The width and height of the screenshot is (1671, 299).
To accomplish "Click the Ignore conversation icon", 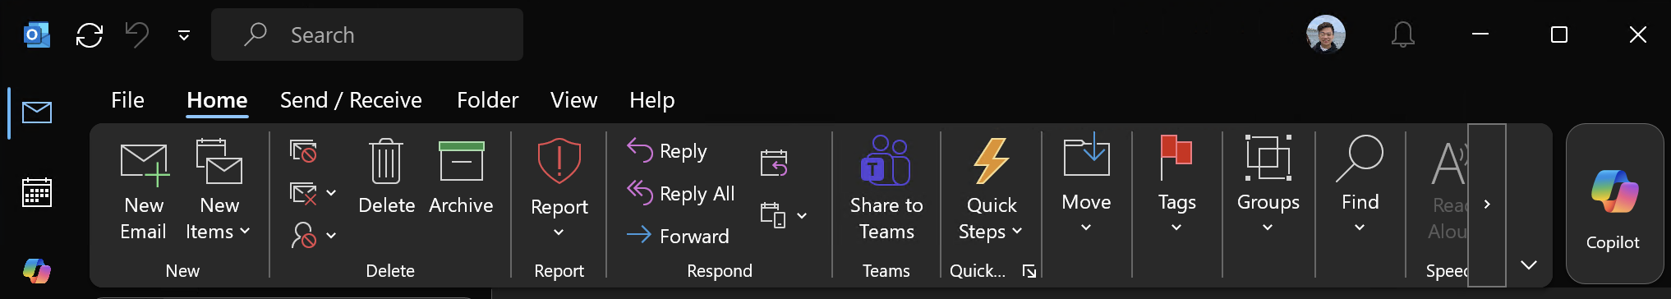I will 304,151.
